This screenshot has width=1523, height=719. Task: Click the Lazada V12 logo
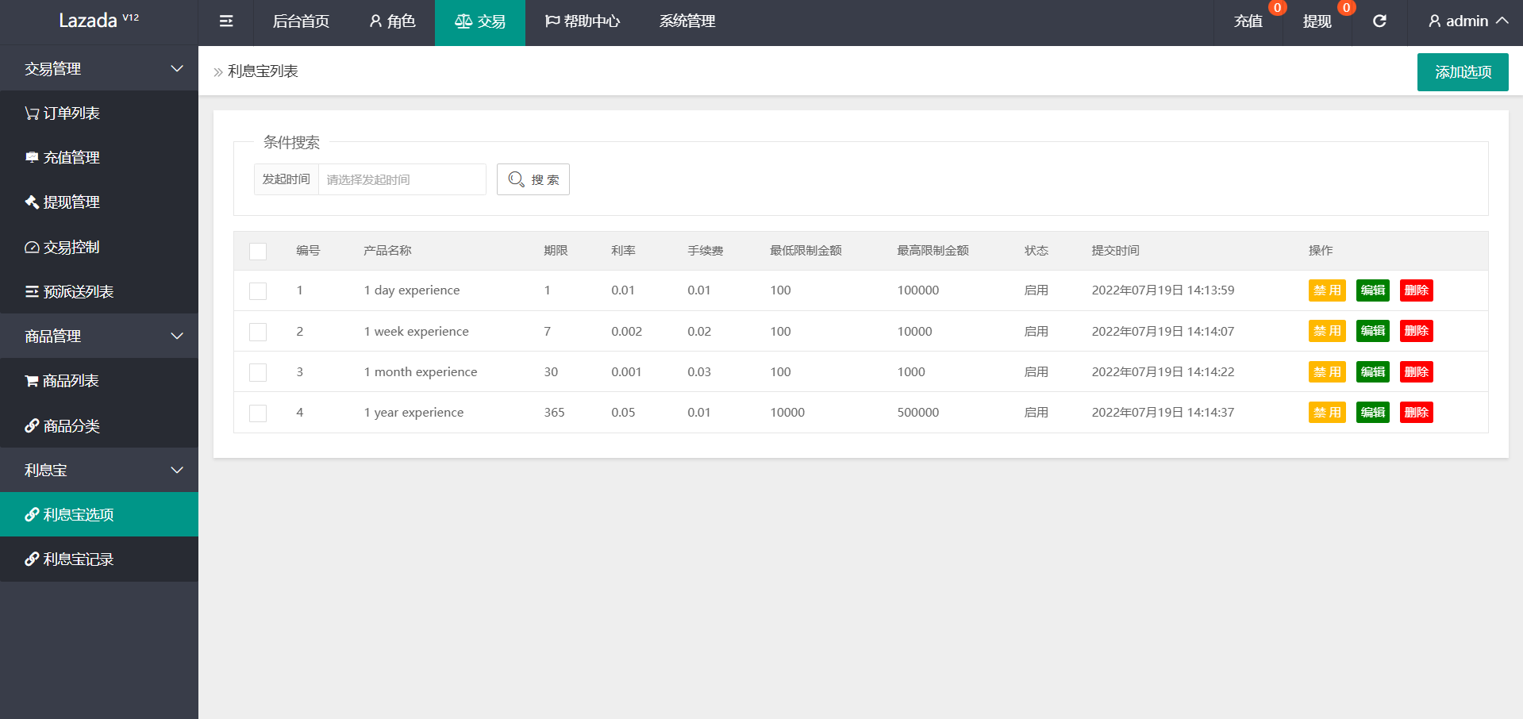[x=99, y=21]
